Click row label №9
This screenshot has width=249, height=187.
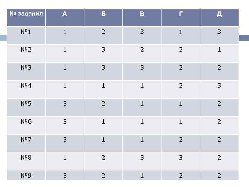(26, 175)
